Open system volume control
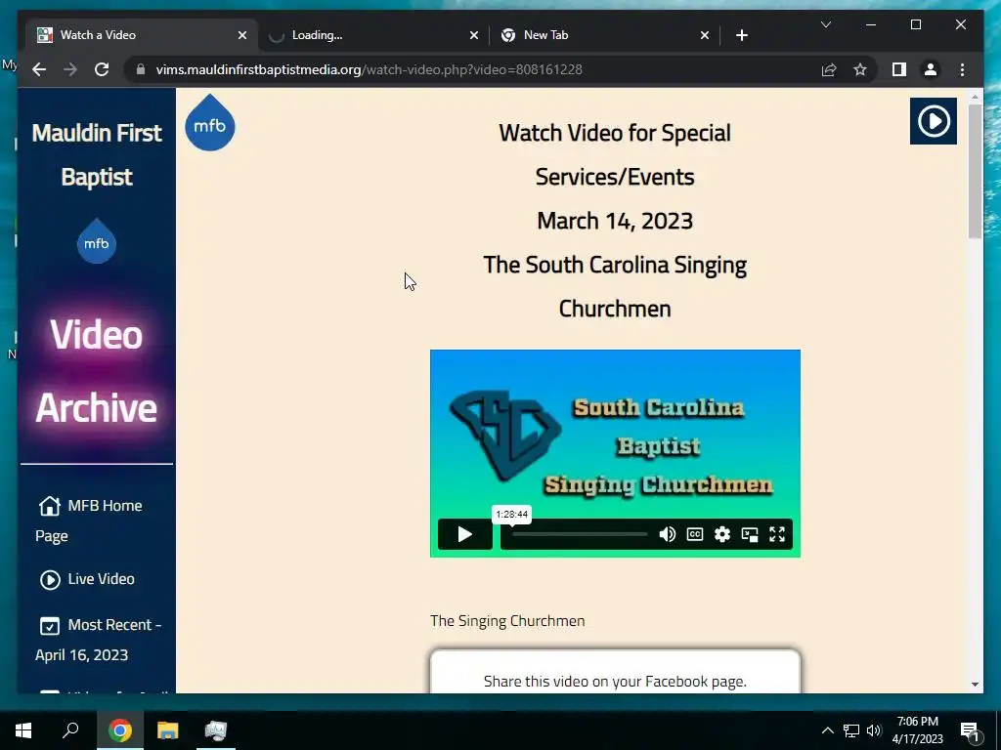Image resolution: width=1001 pixels, height=750 pixels. pyautogui.click(x=874, y=730)
